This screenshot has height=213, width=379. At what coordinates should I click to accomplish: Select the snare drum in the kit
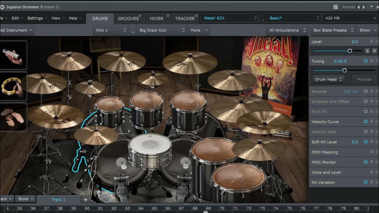[x=150, y=151]
